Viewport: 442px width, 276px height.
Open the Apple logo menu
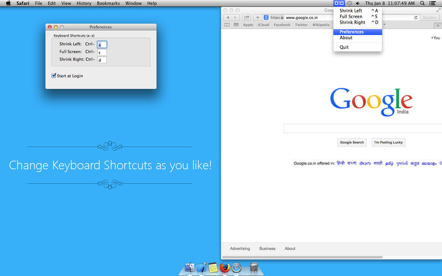coord(8,3)
